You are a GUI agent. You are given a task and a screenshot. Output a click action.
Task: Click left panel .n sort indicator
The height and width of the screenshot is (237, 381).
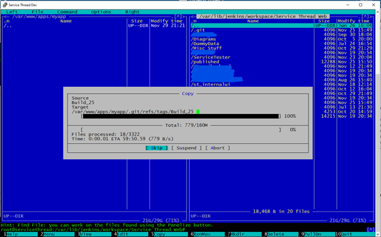click(6, 21)
